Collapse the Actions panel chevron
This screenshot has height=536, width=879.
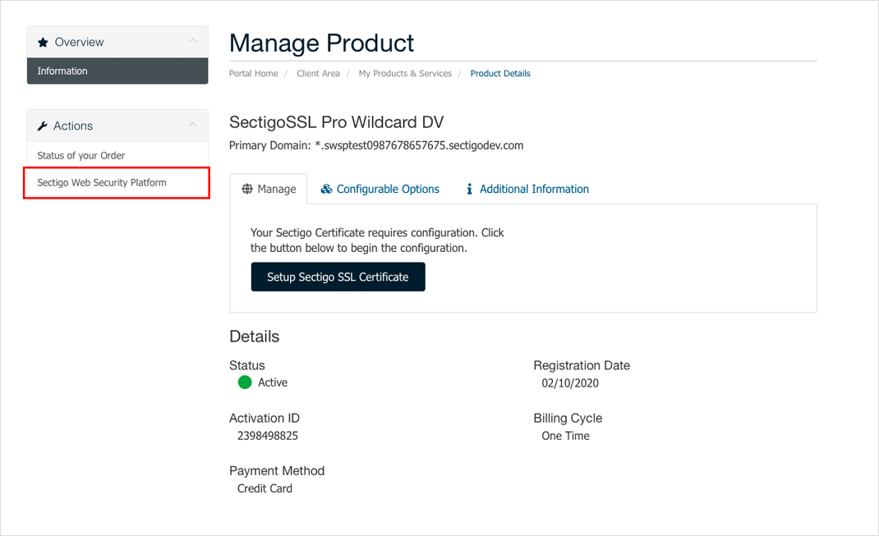pos(193,125)
